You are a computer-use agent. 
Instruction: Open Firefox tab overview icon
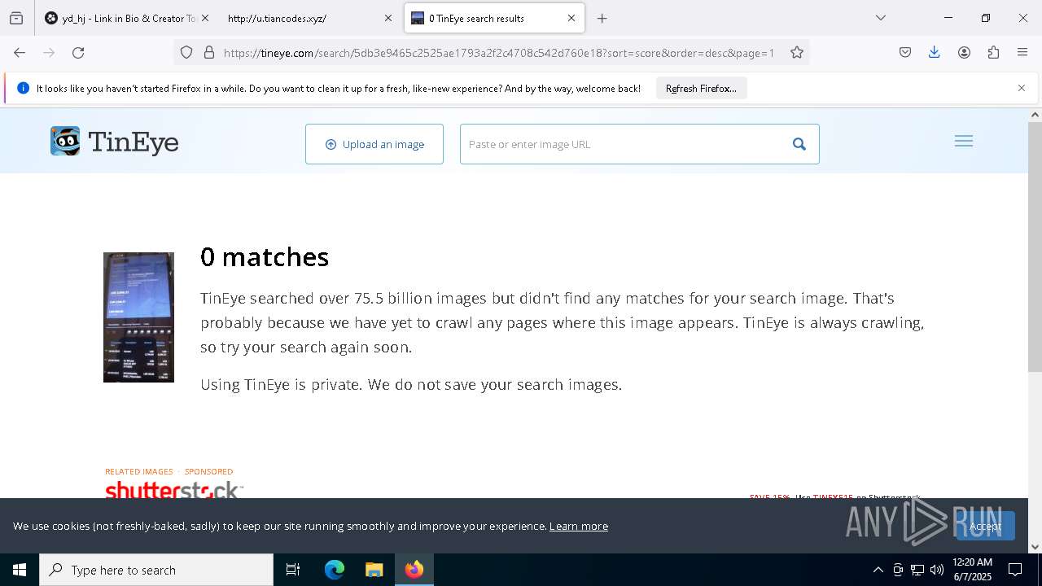pyautogui.click(x=16, y=18)
